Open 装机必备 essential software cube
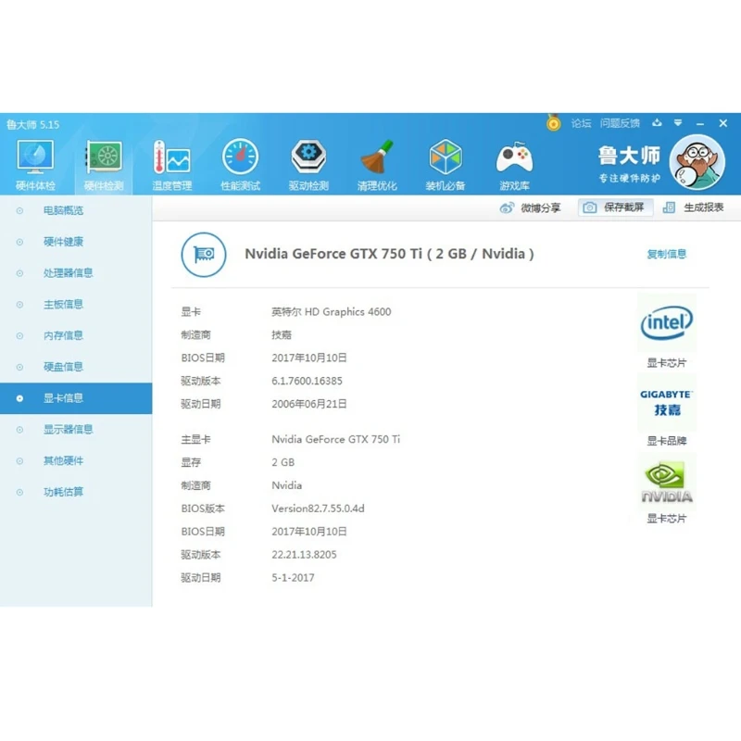The image size is (741, 741). pyautogui.click(x=446, y=165)
